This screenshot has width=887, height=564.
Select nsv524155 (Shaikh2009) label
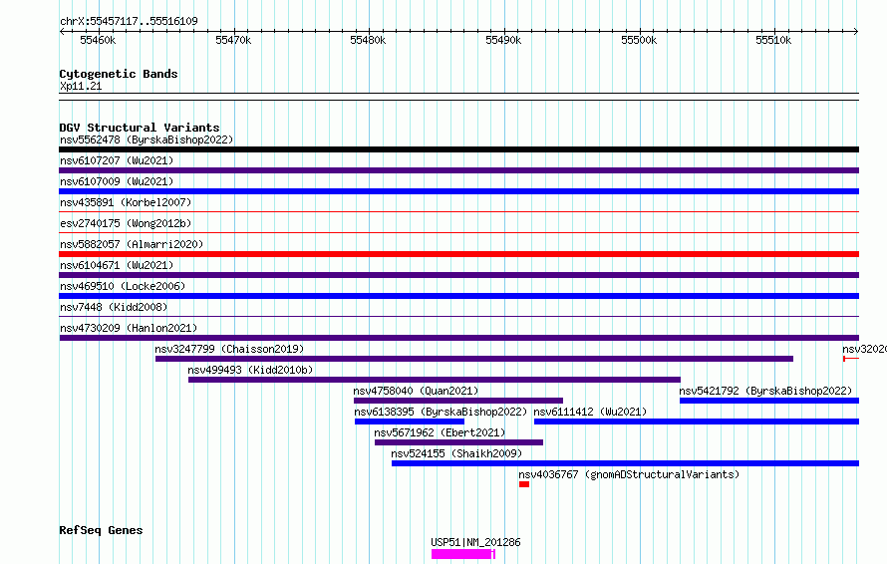456,453
